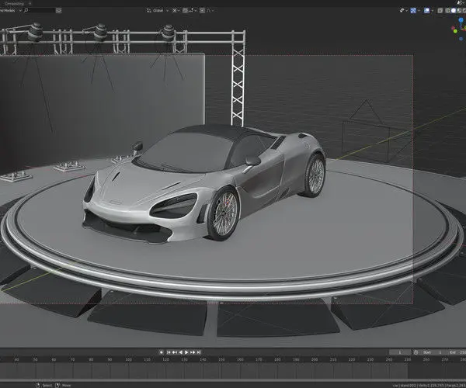
Task: Open the scene selector icon in top bar
Action: 461,2
